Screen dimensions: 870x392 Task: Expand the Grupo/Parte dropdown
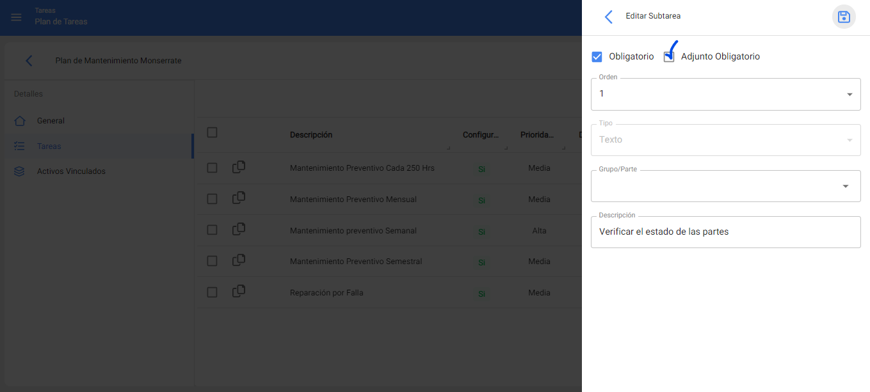pos(725,186)
